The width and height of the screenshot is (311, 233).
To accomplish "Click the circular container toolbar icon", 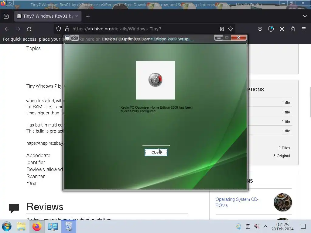I will (271, 29).
